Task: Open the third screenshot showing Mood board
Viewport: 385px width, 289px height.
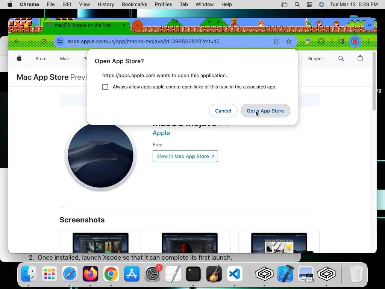Action: [x=279, y=242]
